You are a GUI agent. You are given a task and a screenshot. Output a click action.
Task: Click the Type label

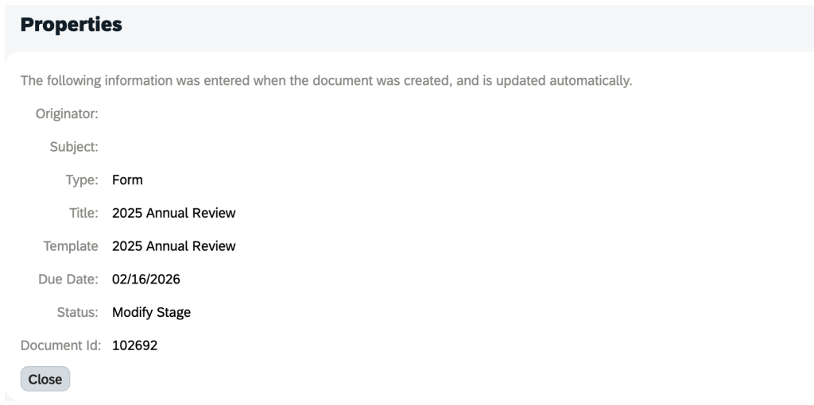coord(82,180)
